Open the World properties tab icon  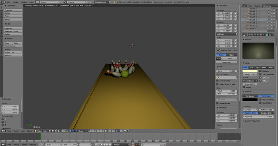pos(258,35)
